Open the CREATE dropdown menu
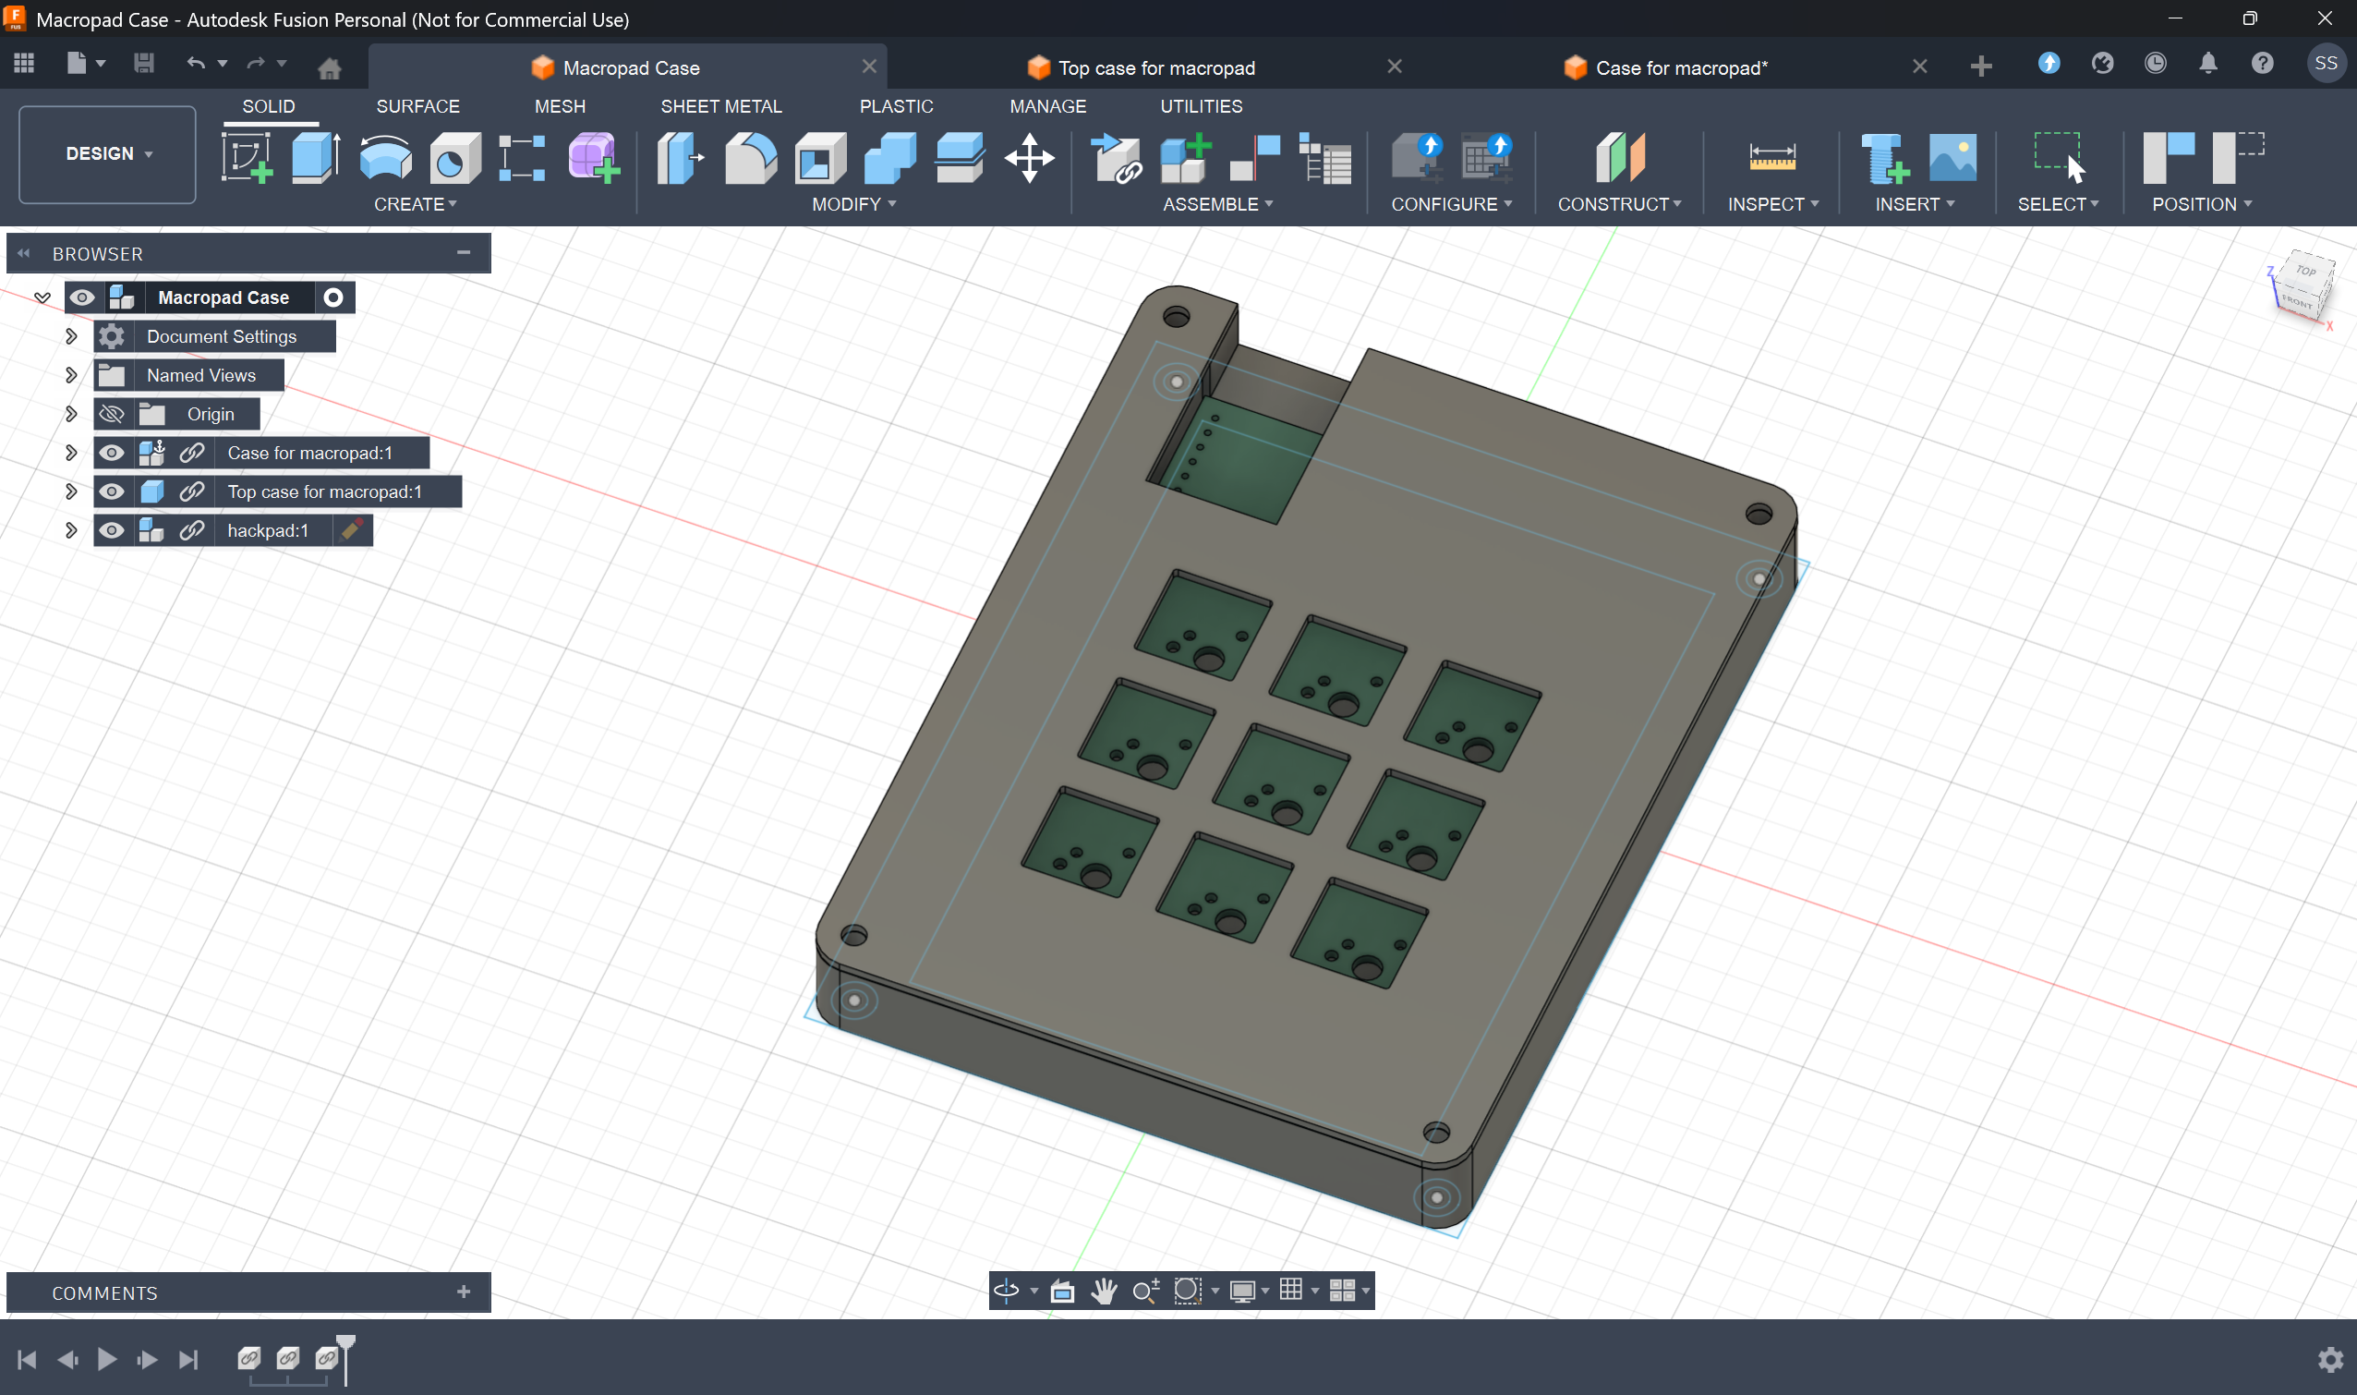The width and height of the screenshot is (2357, 1395). [x=416, y=204]
